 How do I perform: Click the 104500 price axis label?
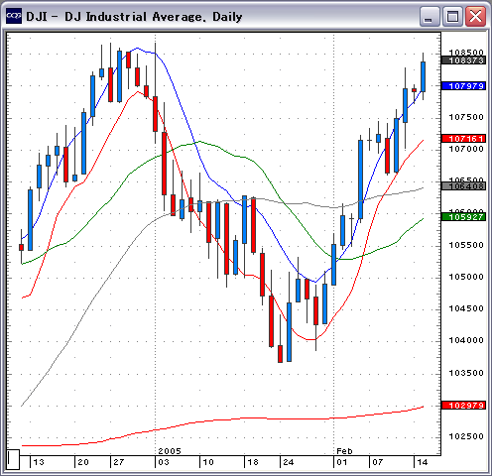pos(466,308)
